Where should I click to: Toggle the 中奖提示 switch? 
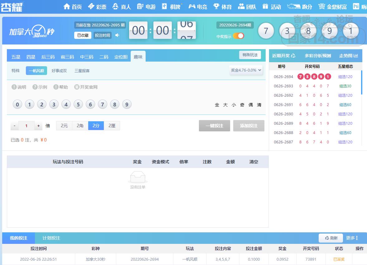239,36
